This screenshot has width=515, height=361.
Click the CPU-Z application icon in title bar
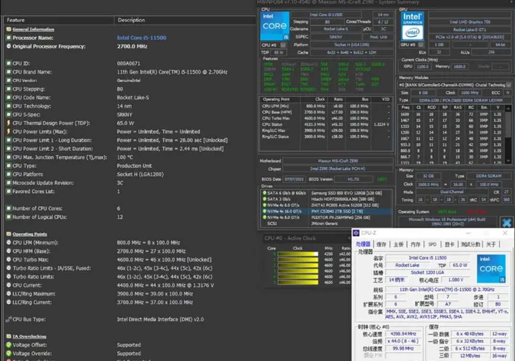point(356,233)
